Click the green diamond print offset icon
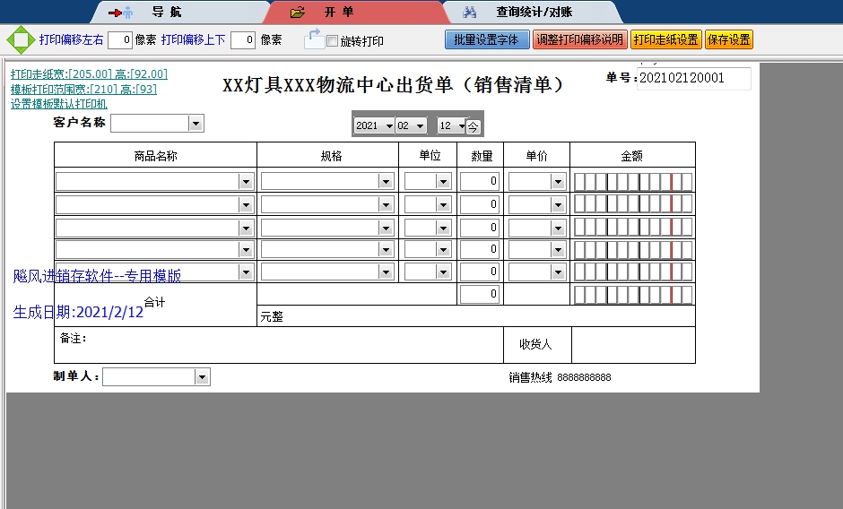 point(20,39)
